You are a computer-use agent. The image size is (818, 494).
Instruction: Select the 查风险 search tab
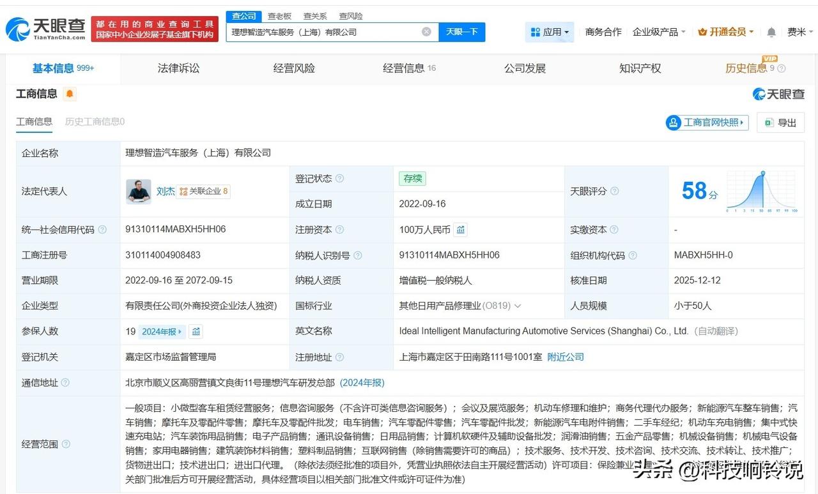(351, 16)
